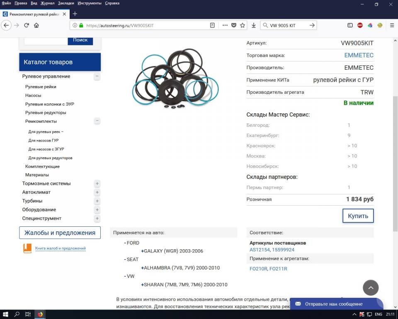Expand the Турбины category
Screen dimensions: 398x319
click(97, 201)
